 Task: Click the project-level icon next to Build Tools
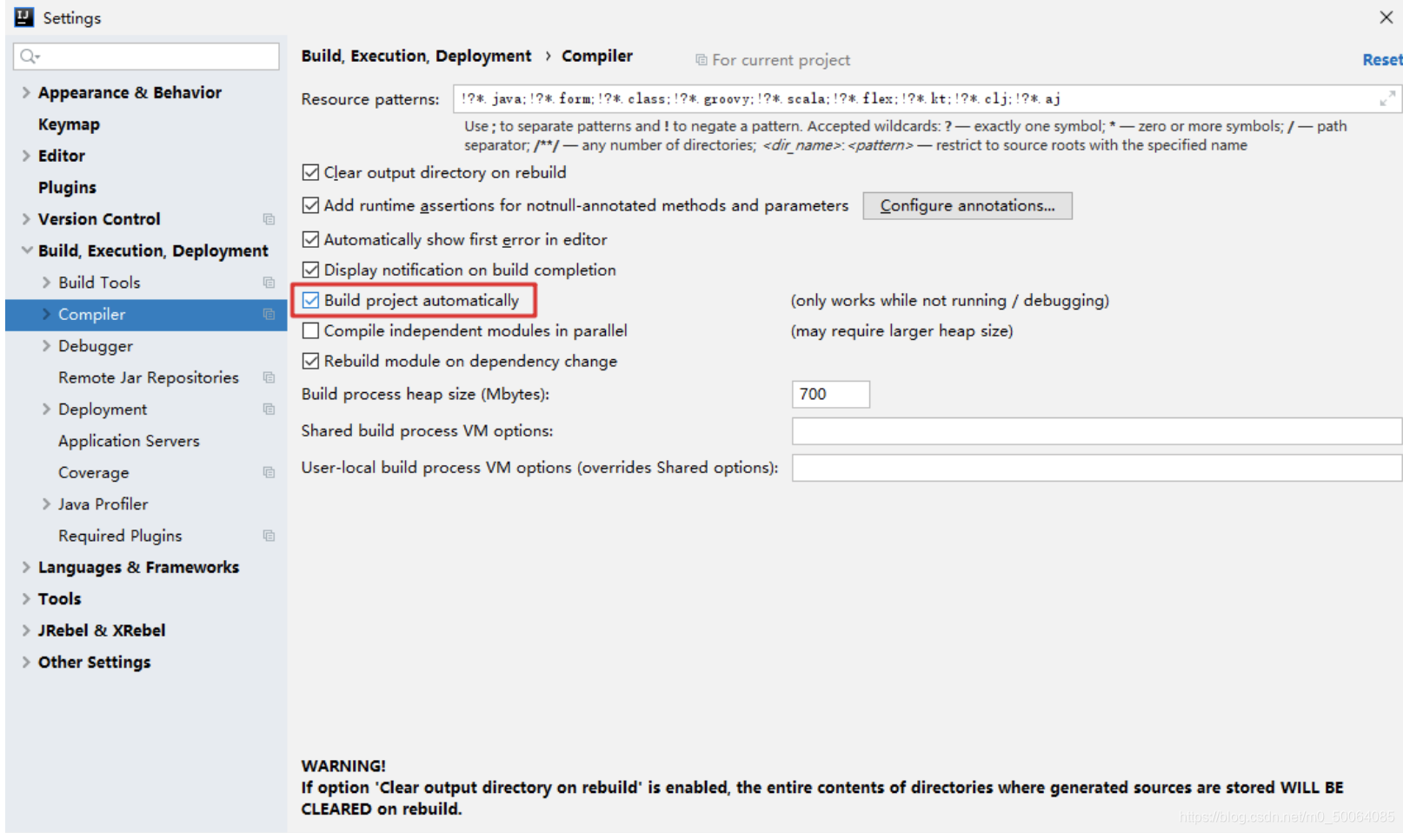point(269,283)
